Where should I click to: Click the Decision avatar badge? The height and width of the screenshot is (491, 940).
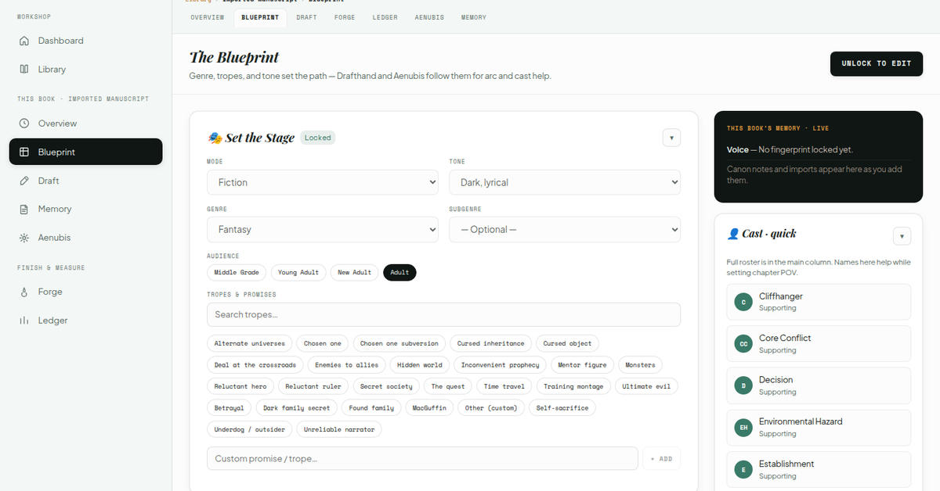(x=743, y=385)
